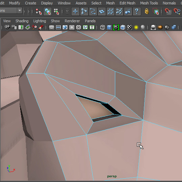Switch to select by component type
This screenshot has height=182, width=182.
(x=56, y=11)
